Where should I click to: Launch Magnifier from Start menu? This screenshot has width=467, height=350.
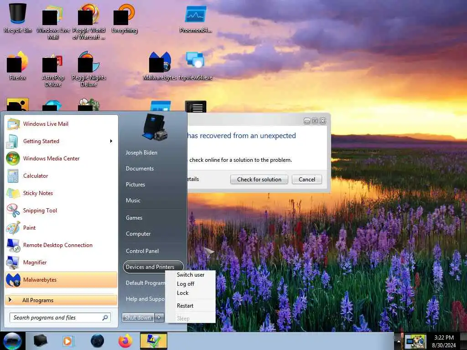(x=62, y=262)
